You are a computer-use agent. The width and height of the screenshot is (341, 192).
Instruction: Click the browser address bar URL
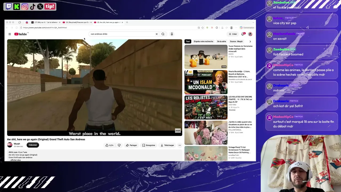[x=45, y=28]
